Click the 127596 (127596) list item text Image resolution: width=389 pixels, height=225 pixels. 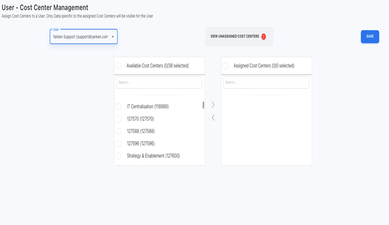pyautogui.click(x=141, y=143)
